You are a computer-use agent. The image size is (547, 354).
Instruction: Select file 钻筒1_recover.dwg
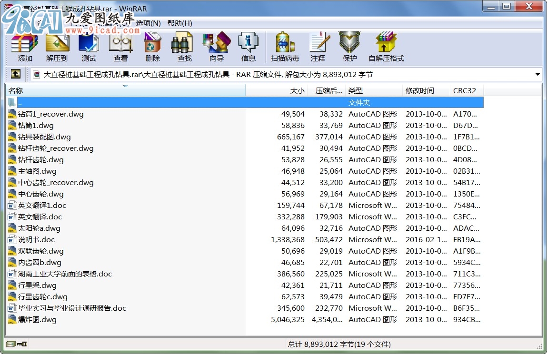point(51,114)
